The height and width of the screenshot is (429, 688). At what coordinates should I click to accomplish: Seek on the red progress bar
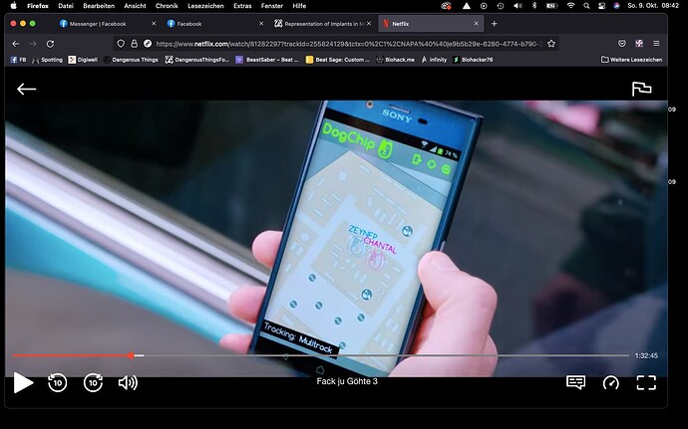pos(72,355)
